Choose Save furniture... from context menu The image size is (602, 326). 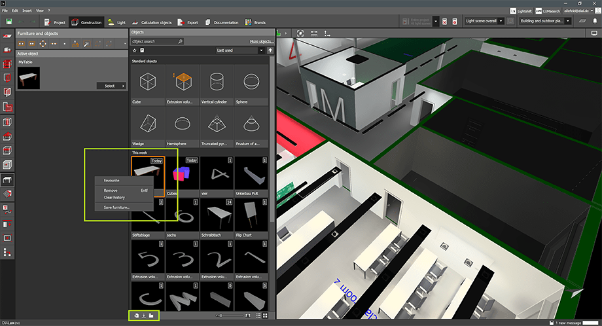point(116,208)
